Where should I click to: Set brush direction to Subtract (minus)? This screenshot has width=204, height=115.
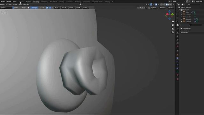[x=52, y=8]
